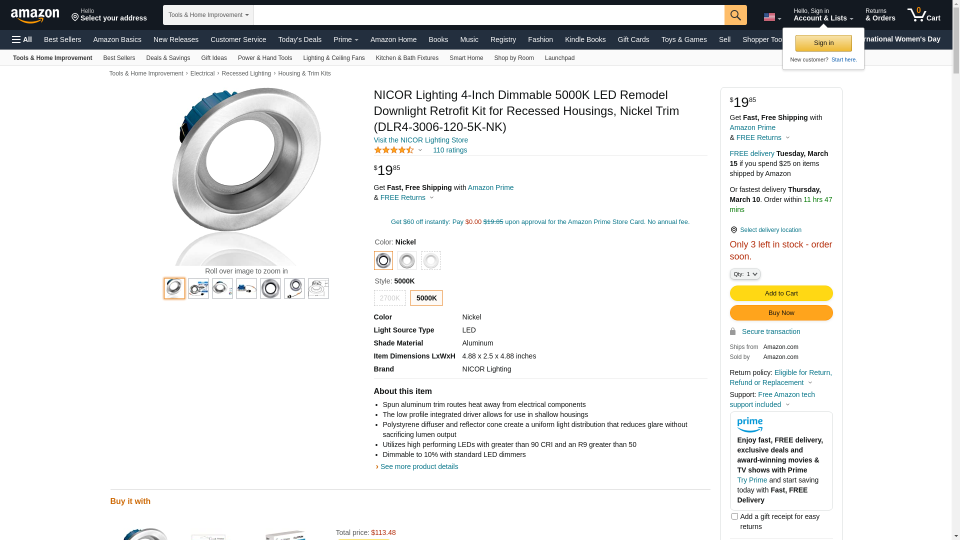
Task: Open Today's Deals in the nav bar
Action: [299, 39]
